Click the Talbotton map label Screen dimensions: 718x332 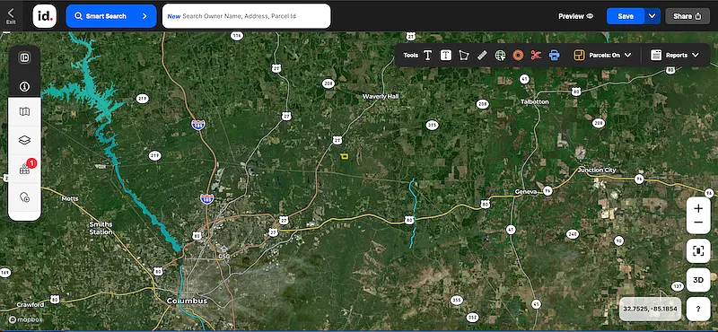point(534,101)
